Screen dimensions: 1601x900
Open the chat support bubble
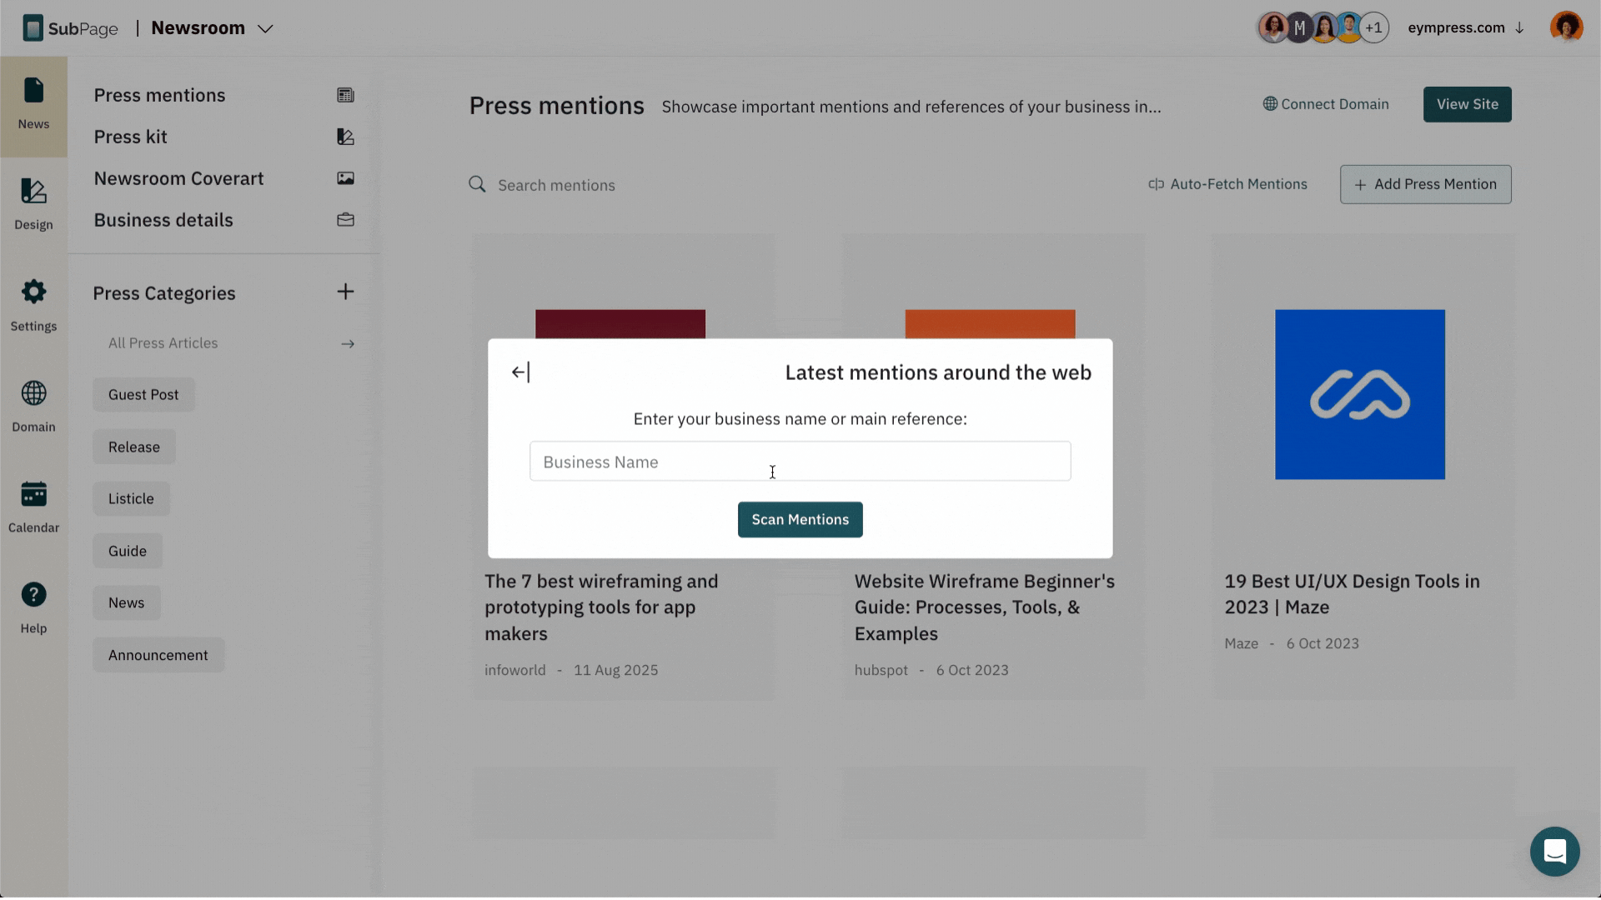point(1554,852)
